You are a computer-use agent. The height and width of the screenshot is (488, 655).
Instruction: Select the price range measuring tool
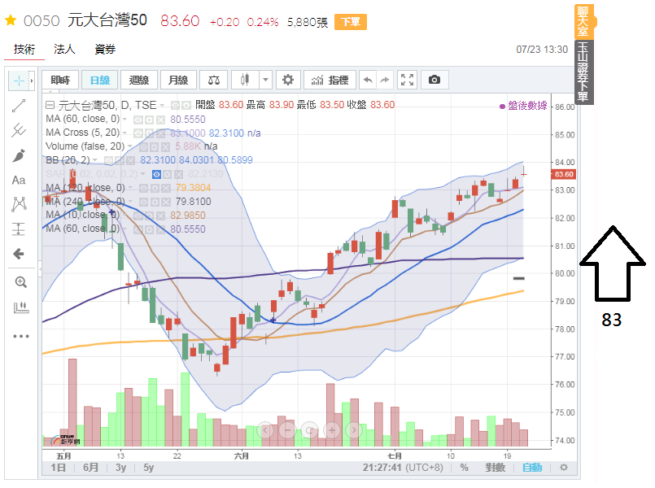[x=19, y=229]
